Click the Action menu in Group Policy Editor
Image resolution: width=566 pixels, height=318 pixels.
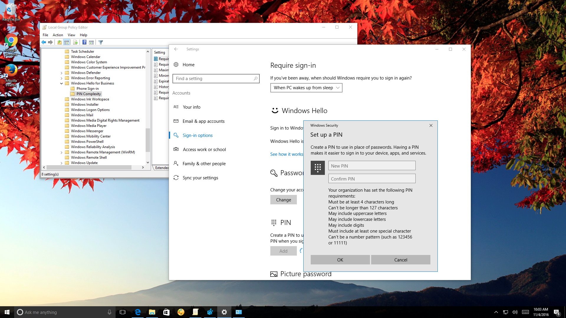click(x=57, y=35)
